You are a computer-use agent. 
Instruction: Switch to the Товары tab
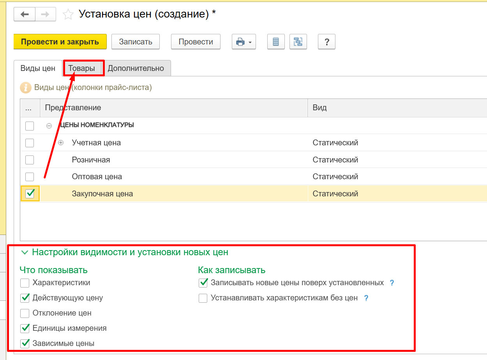point(82,69)
